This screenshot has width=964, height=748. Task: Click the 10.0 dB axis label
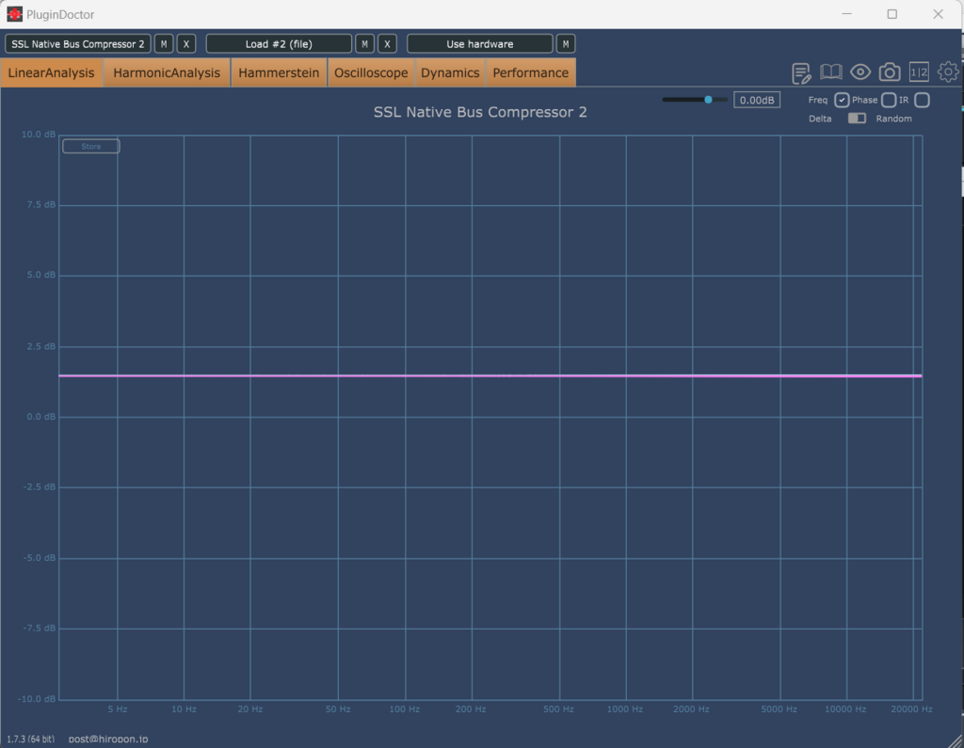pyautogui.click(x=38, y=134)
